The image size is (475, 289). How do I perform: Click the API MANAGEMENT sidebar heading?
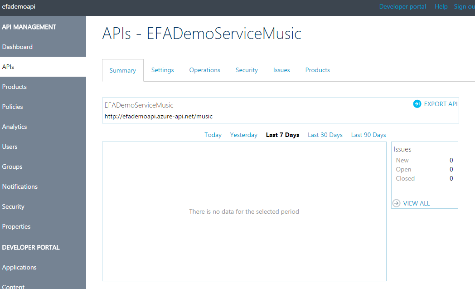29,27
